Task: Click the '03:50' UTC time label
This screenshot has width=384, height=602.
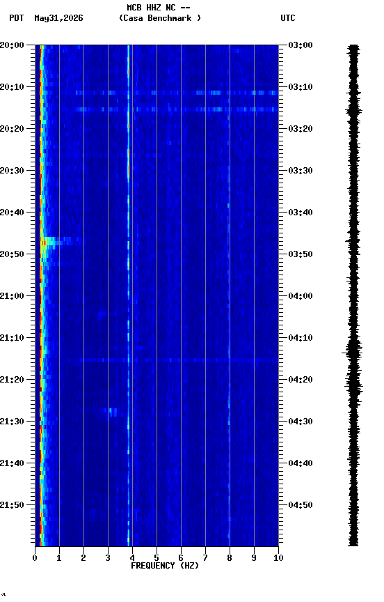Action: point(301,254)
